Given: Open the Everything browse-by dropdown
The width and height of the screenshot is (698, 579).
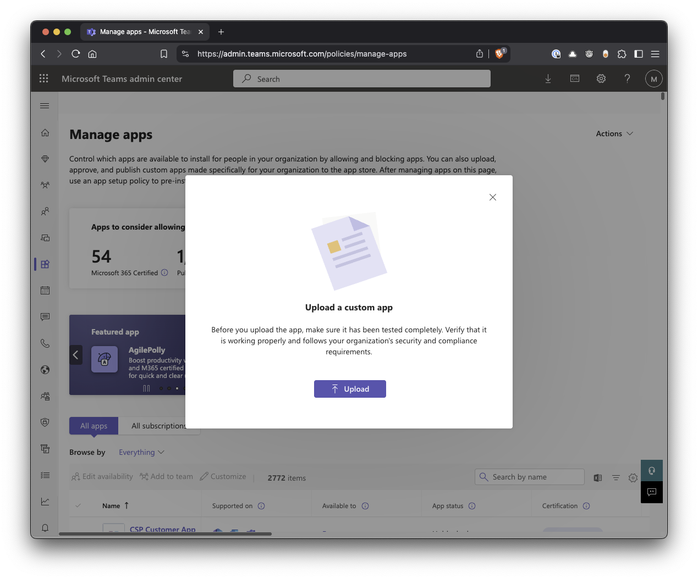Looking at the screenshot, I should 141,452.
